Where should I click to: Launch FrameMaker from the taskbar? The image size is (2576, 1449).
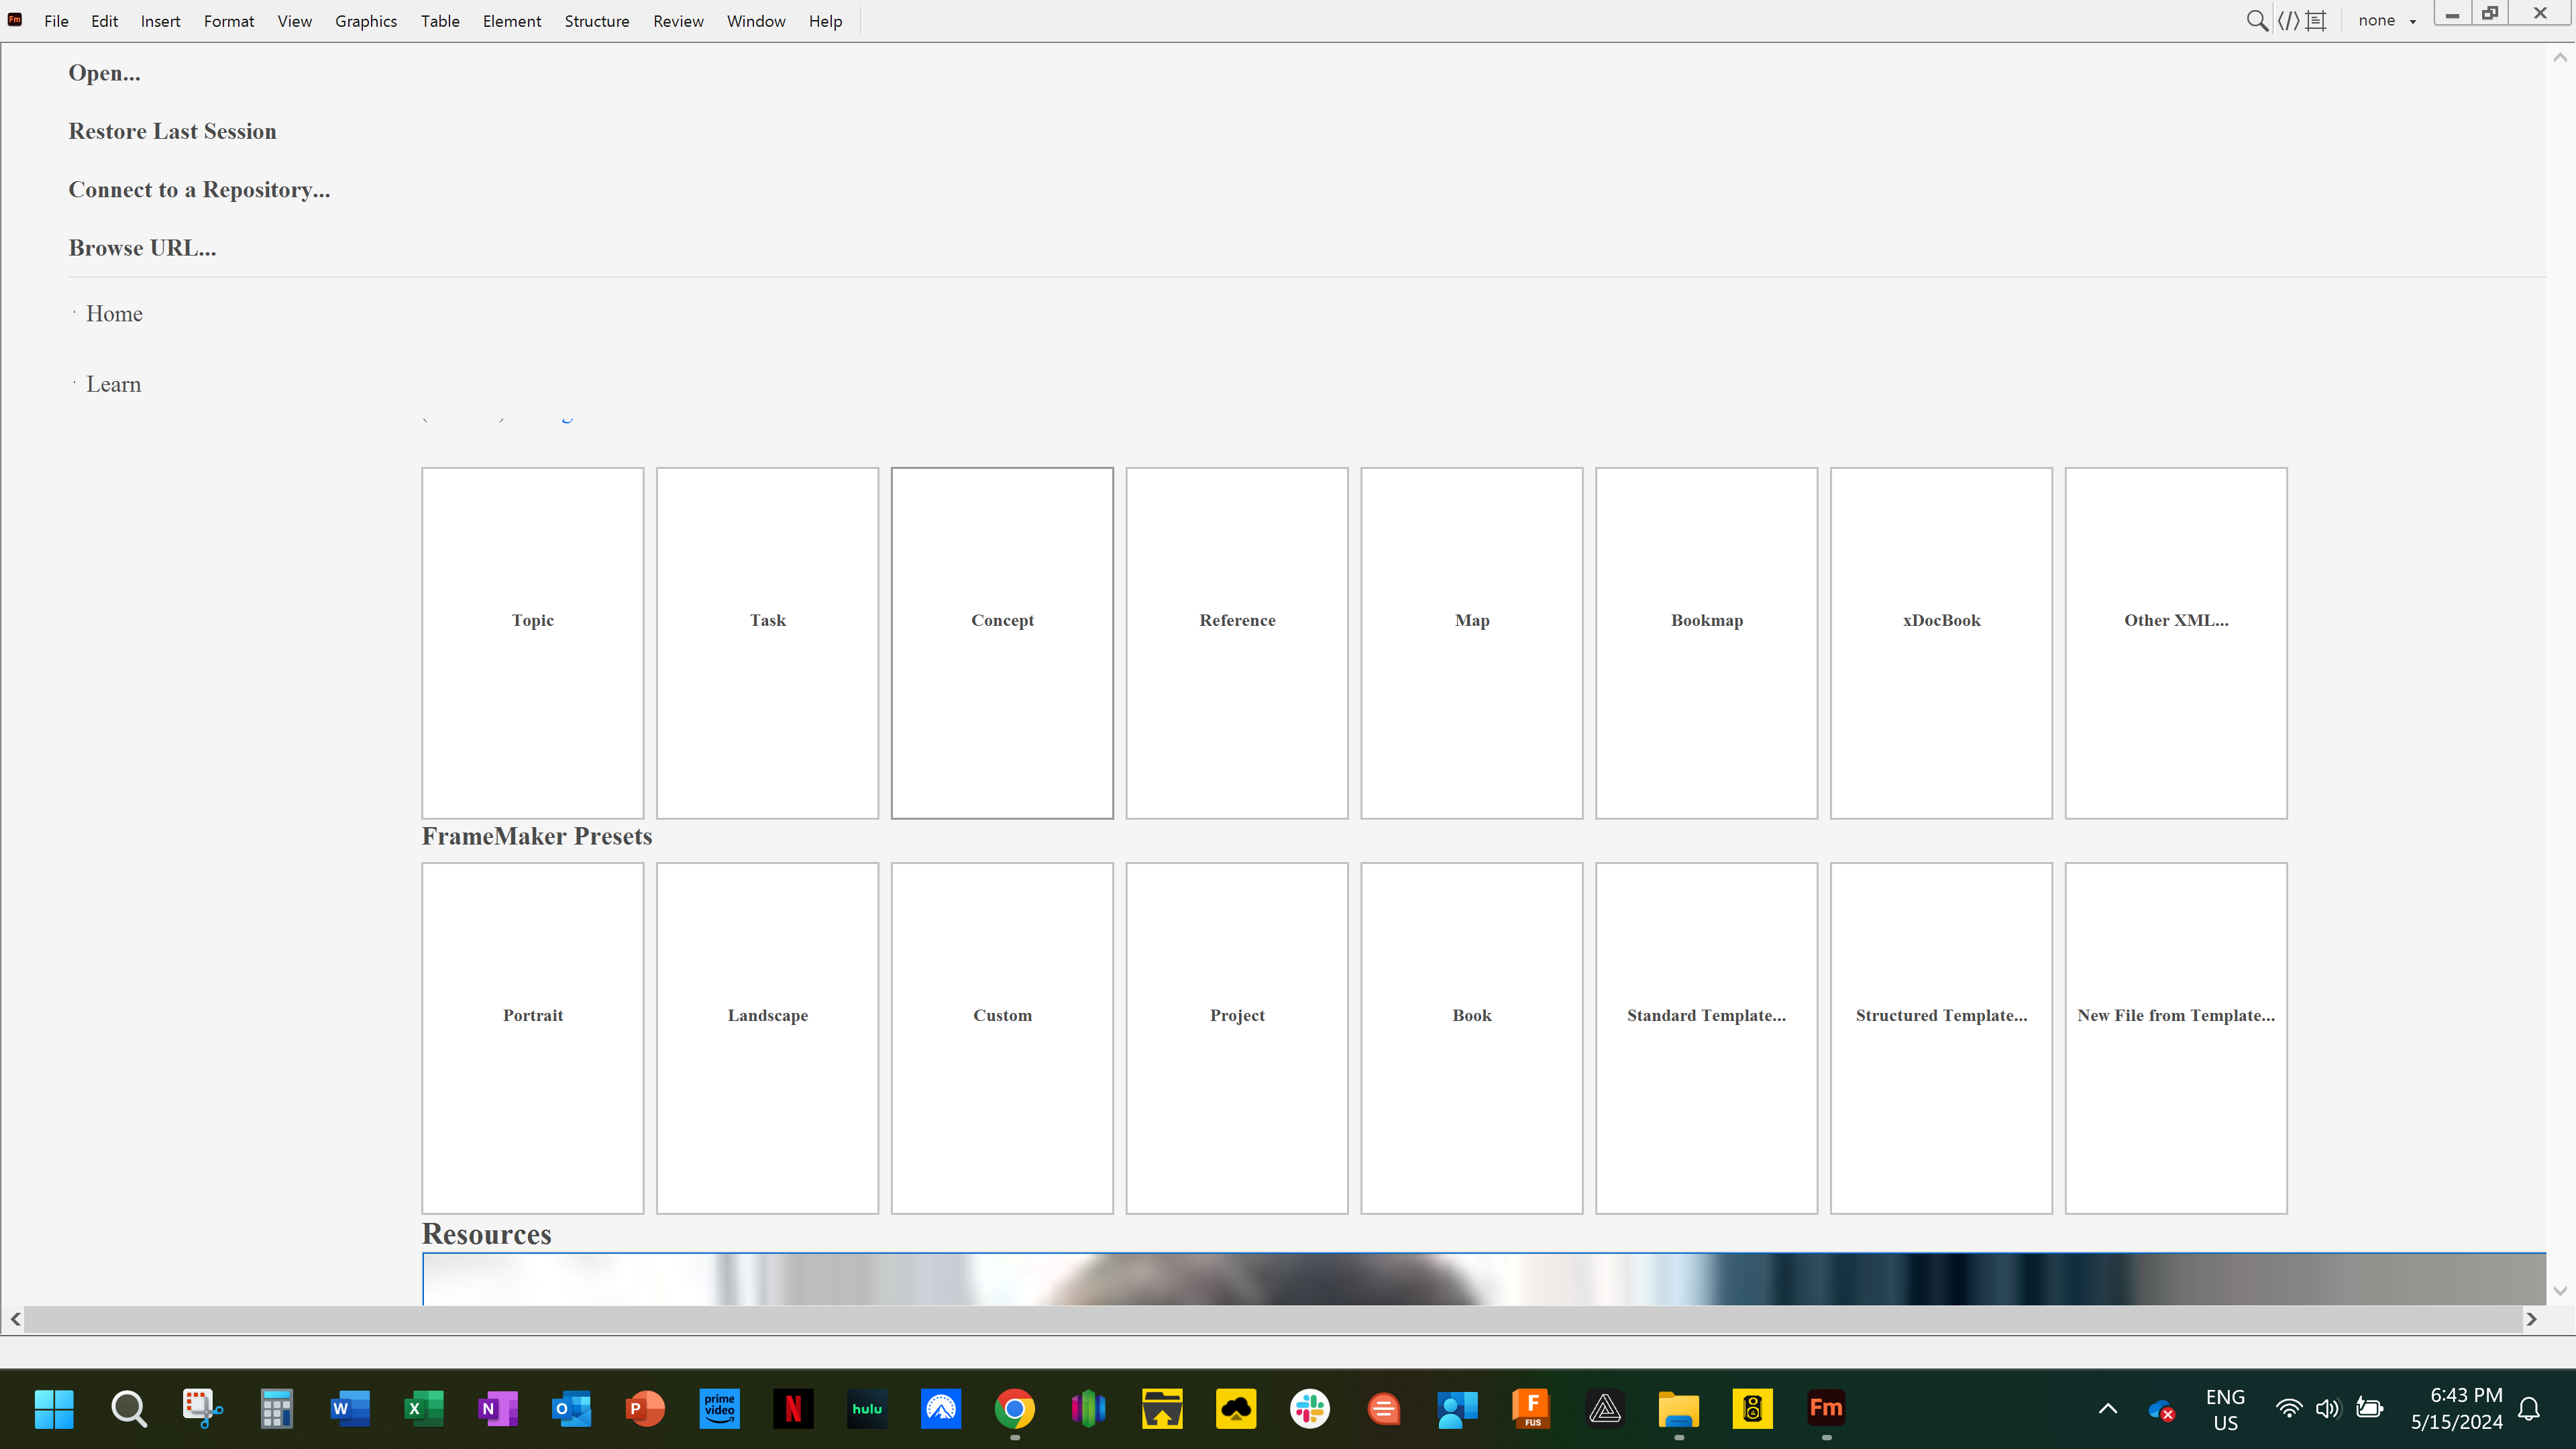[1826, 1409]
